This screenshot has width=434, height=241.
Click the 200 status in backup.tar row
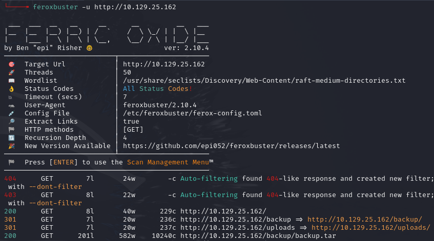point(10,236)
